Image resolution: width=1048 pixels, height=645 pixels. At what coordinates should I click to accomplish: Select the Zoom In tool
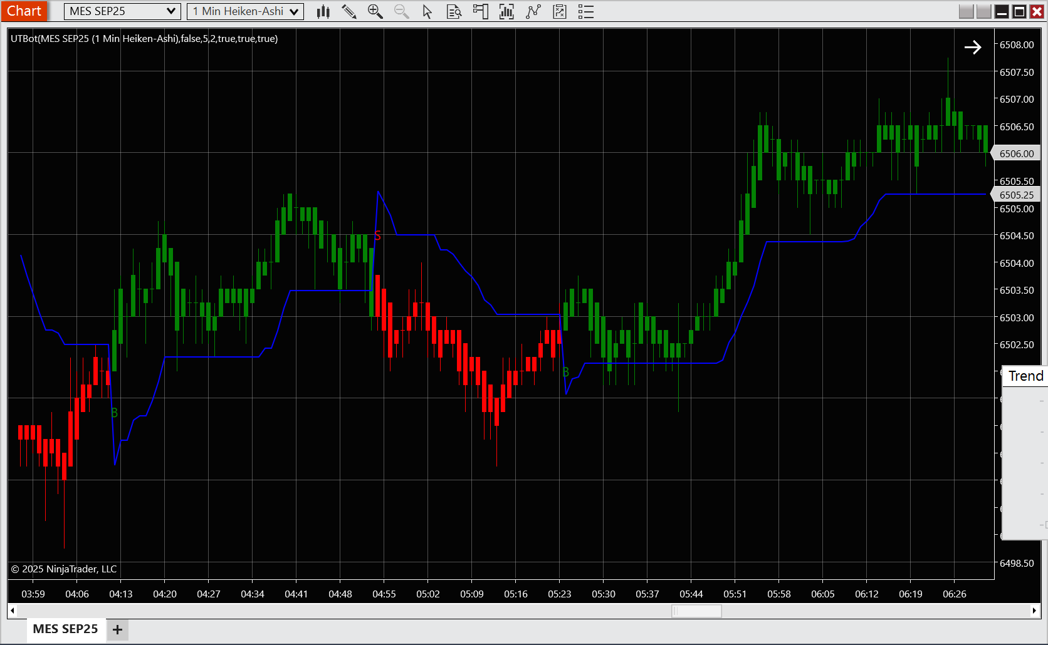(375, 11)
